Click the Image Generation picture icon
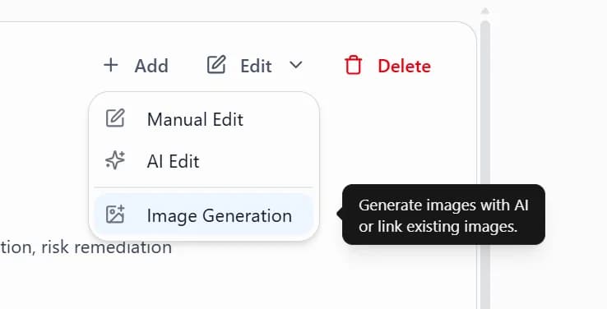607x309 pixels. pos(115,214)
